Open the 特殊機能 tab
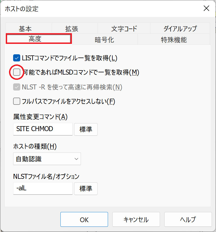Viewport: 216px width, 232px height. (x=174, y=40)
